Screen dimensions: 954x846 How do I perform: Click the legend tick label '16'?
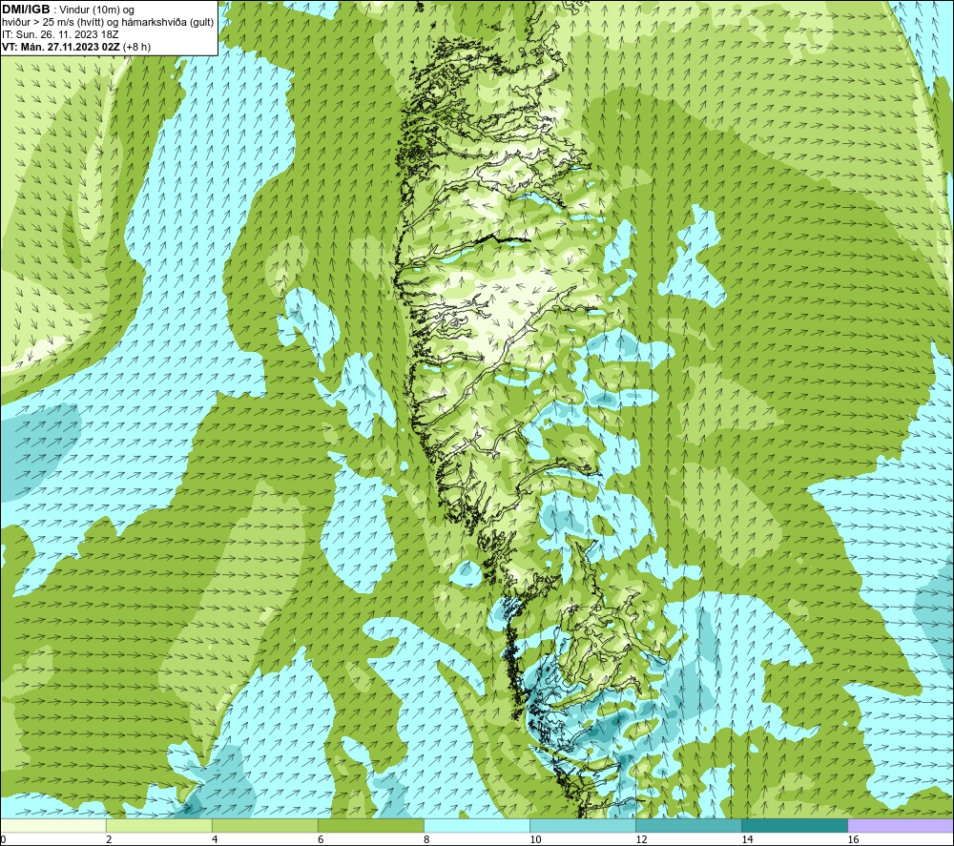[853, 840]
